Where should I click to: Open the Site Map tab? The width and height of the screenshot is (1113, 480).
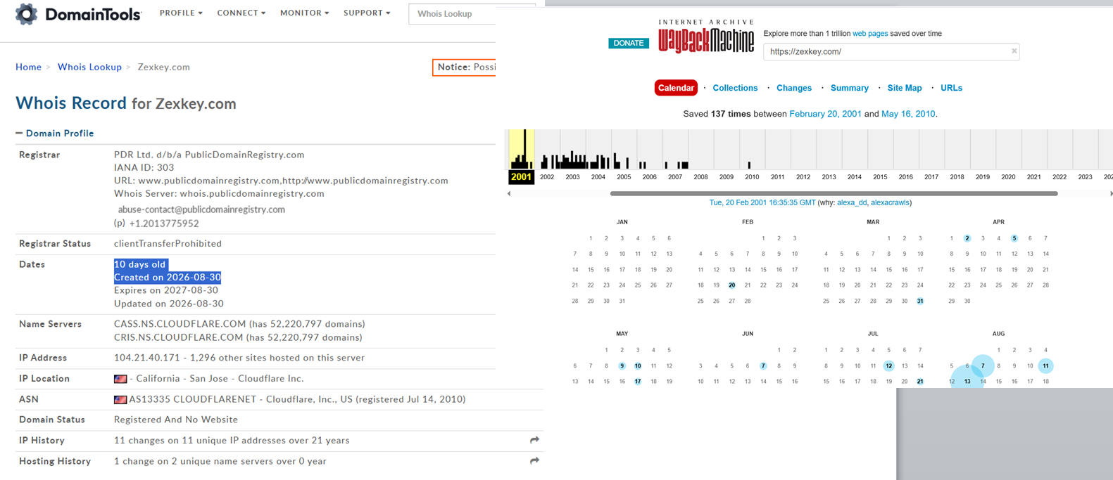(905, 88)
